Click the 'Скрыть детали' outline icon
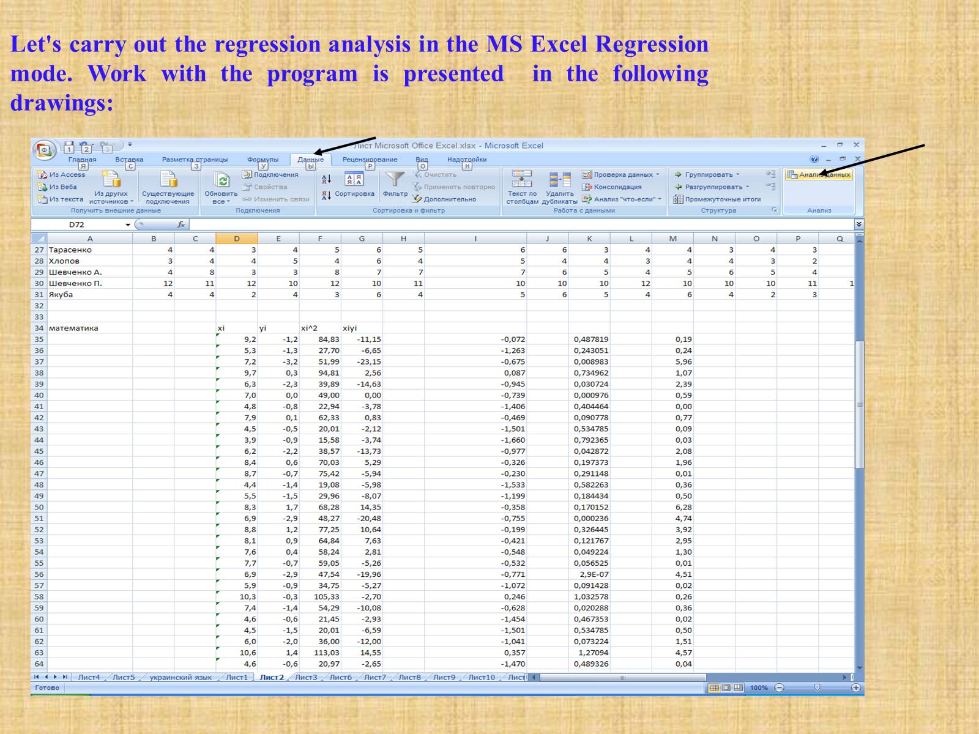The width and height of the screenshot is (979, 734). [x=770, y=187]
